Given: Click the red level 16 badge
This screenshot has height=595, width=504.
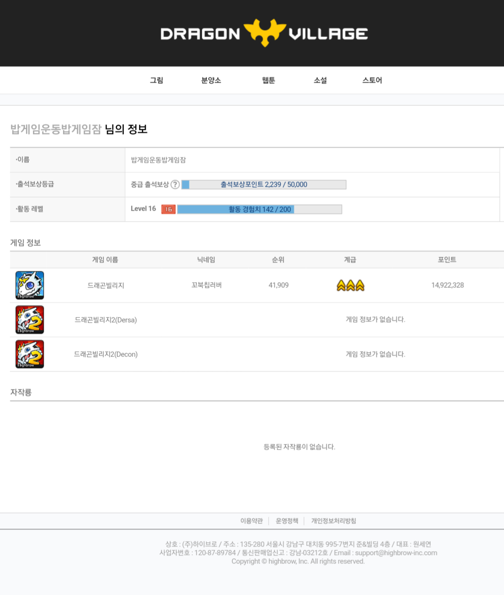Looking at the screenshot, I should click(168, 209).
